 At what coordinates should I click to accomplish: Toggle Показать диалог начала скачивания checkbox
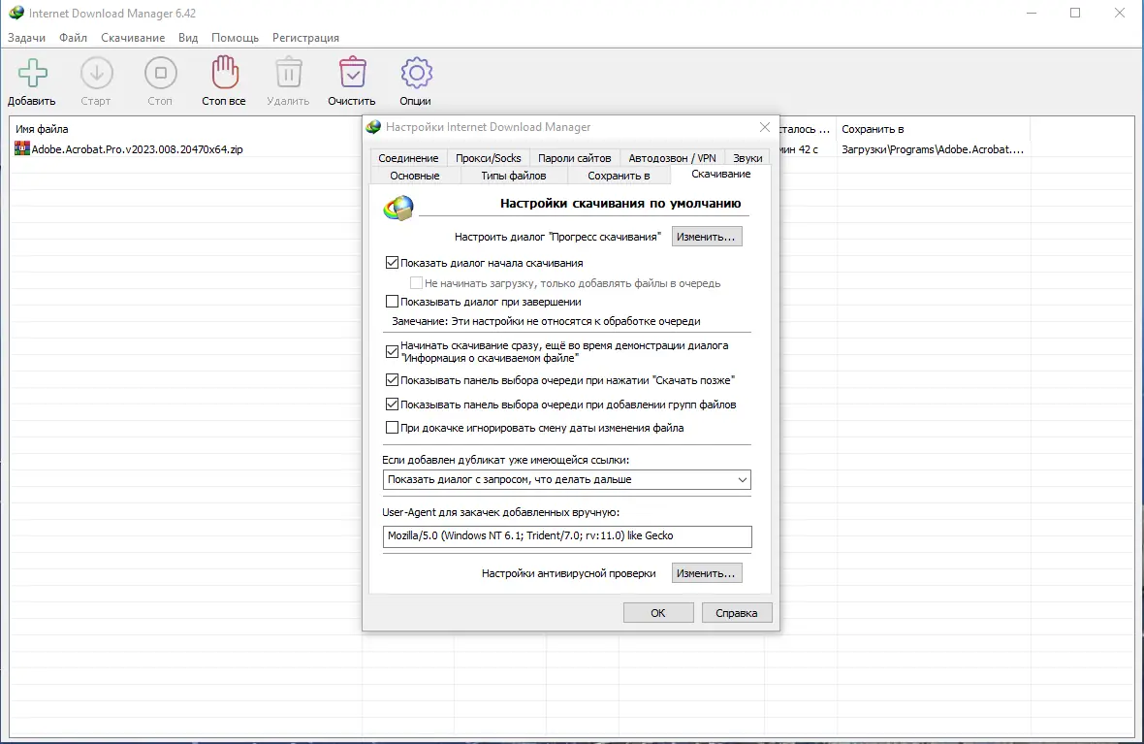pos(392,263)
